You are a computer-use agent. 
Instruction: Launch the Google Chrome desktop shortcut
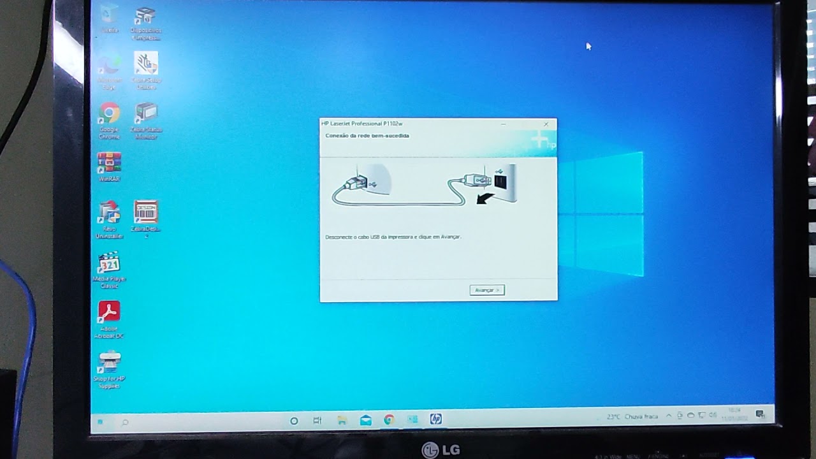click(109, 121)
